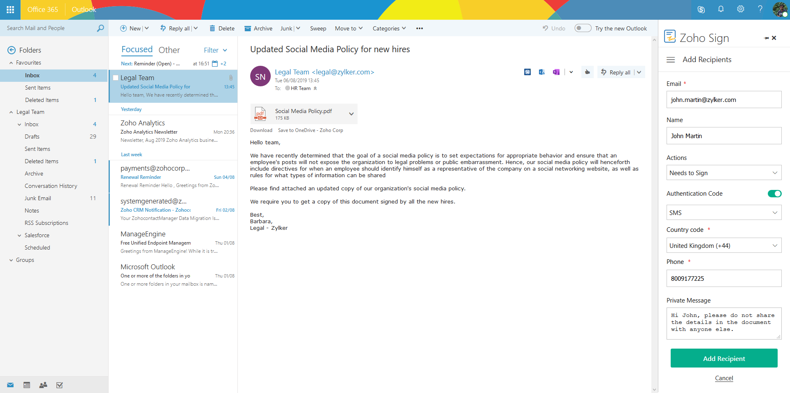Open the Outlook customer manager add-in icon
The image size is (790, 393).
pyautogui.click(x=542, y=72)
